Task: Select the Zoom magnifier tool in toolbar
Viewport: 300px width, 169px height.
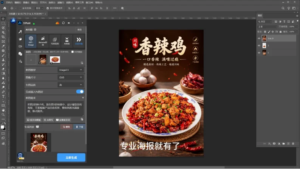Action: pos(3,115)
